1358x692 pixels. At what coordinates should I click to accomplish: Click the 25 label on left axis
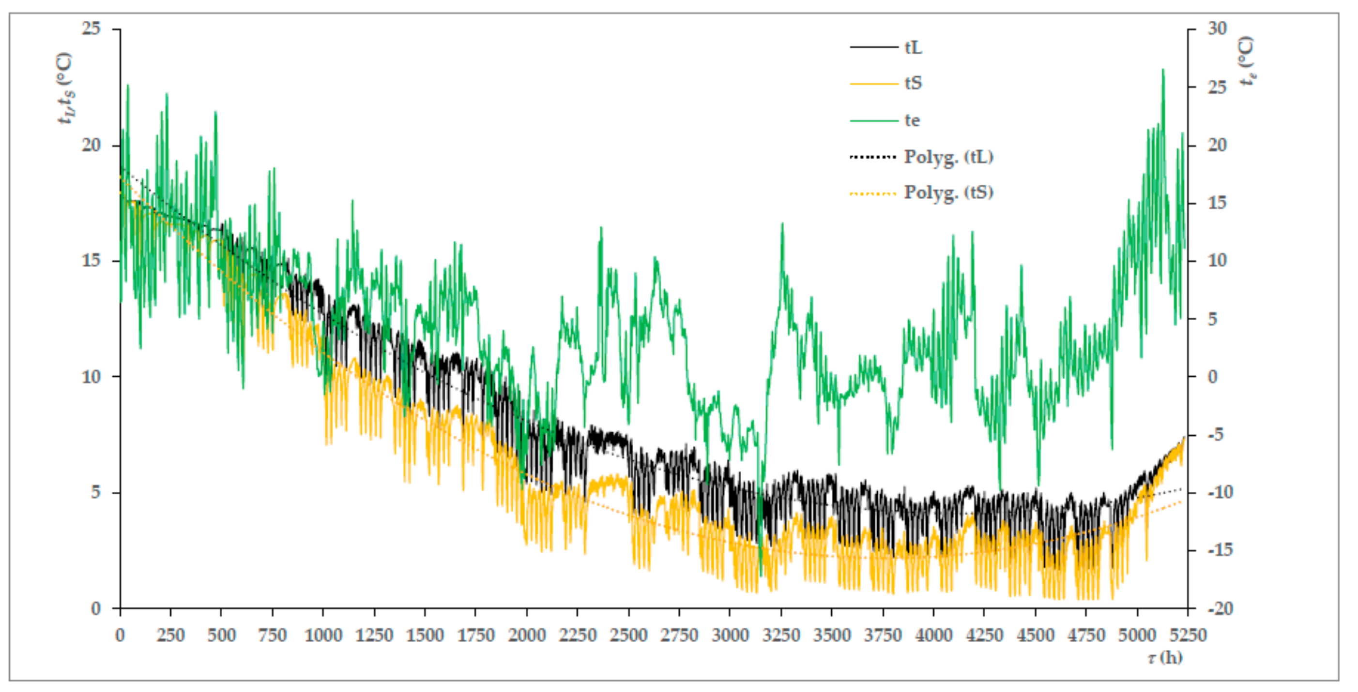click(x=91, y=29)
